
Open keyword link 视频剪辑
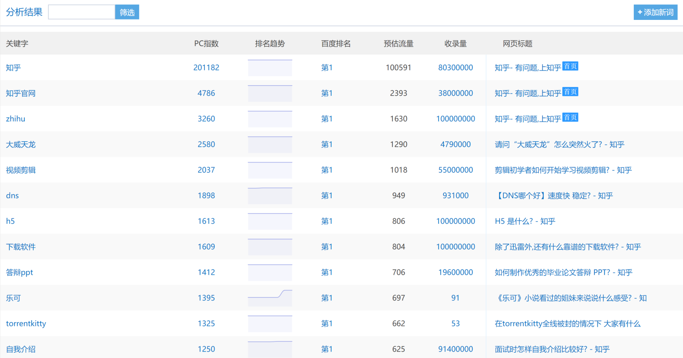tap(21, 170)
